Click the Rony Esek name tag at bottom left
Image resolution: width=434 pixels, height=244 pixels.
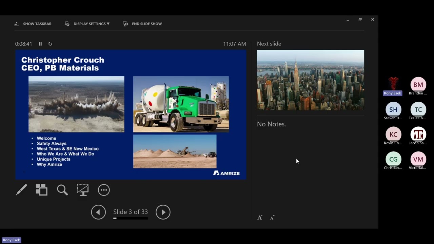point(12,240)
